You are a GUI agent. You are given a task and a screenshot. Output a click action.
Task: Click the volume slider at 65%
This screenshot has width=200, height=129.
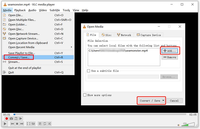point(188,124)
